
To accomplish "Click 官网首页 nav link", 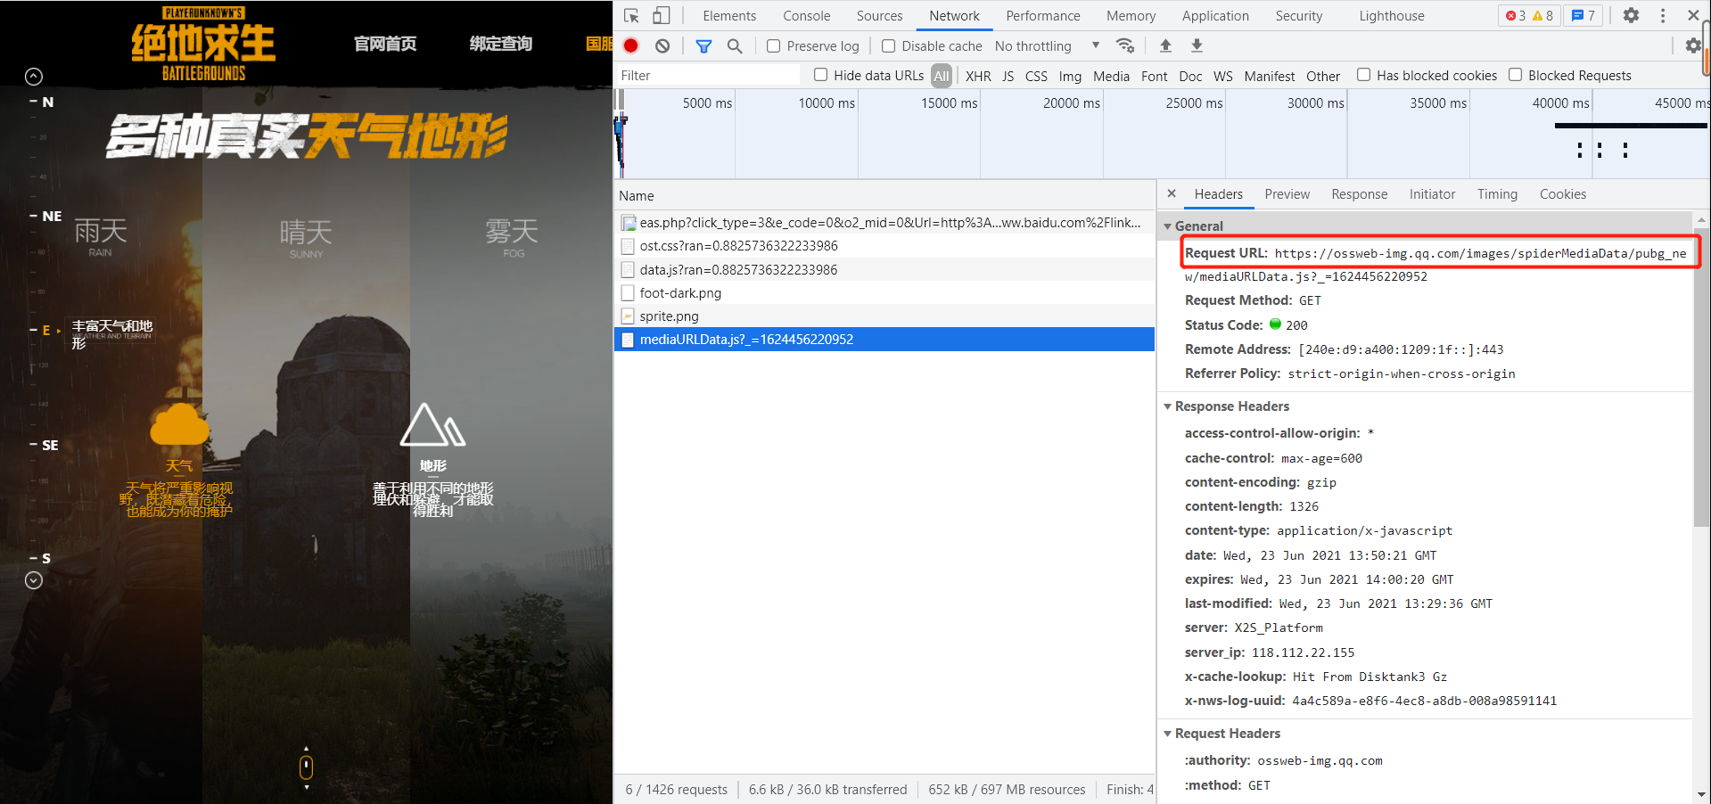I will coord(385,44).
